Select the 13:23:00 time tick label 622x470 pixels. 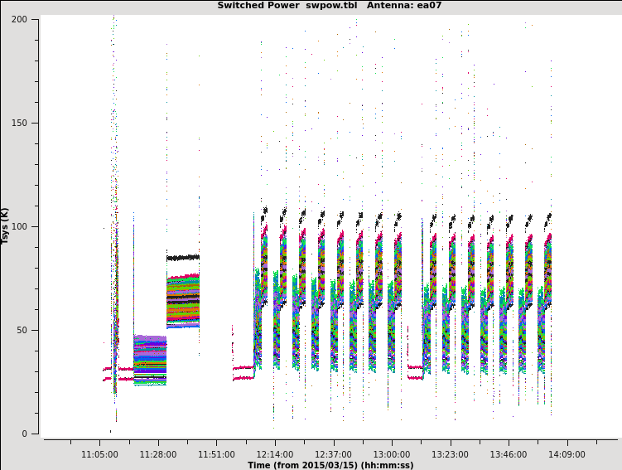tap(450, 454)
